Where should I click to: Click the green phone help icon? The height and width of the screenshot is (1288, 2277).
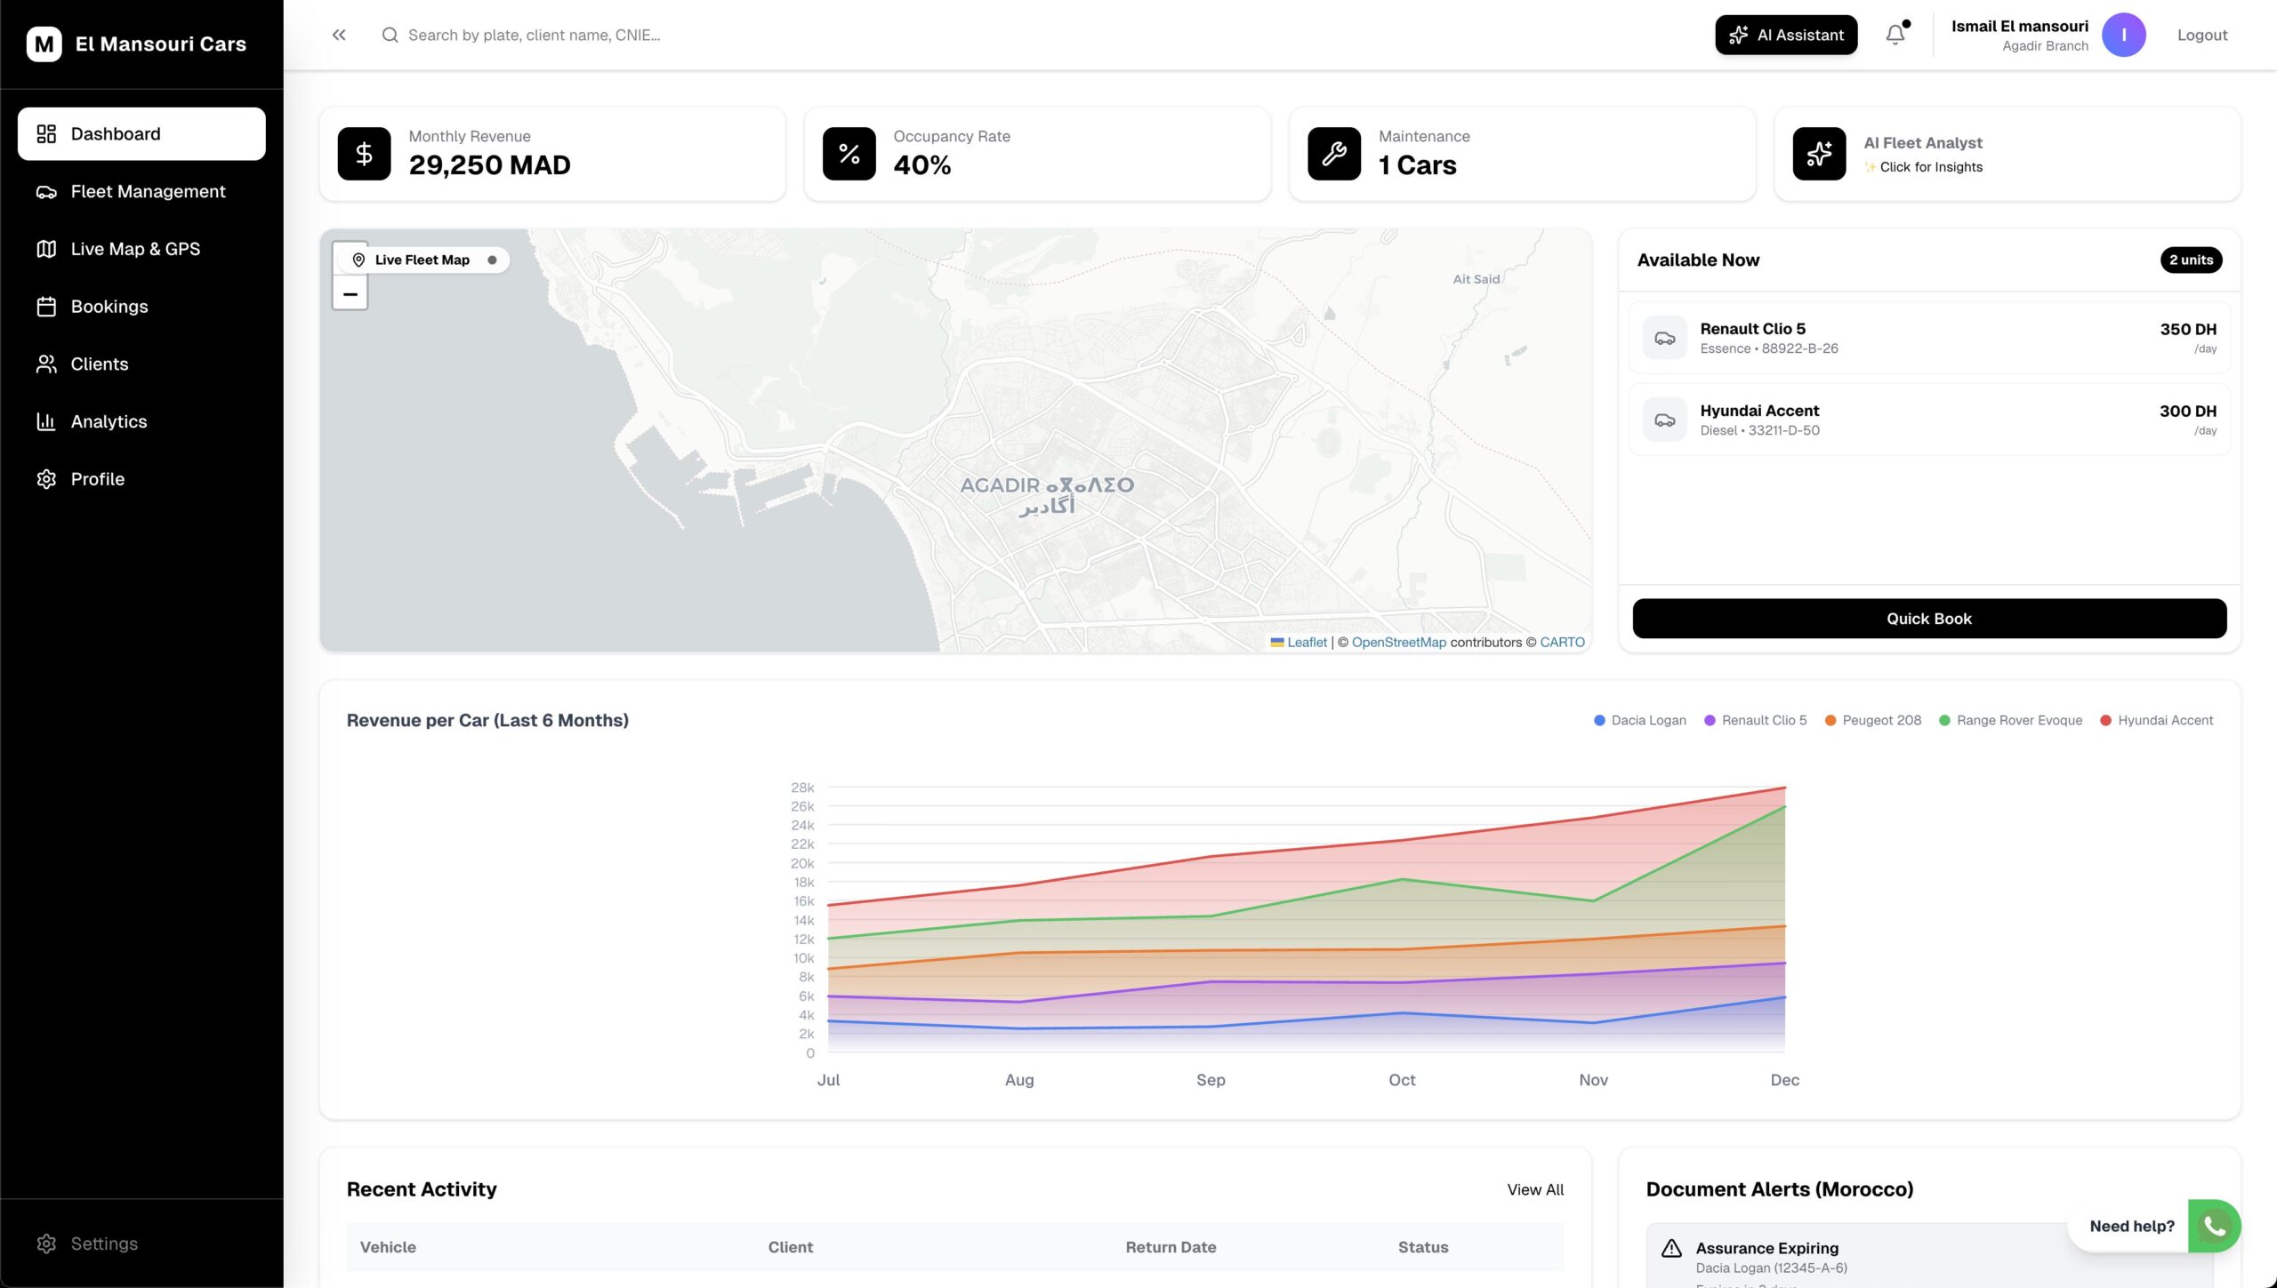[x=2214, y=1226]
